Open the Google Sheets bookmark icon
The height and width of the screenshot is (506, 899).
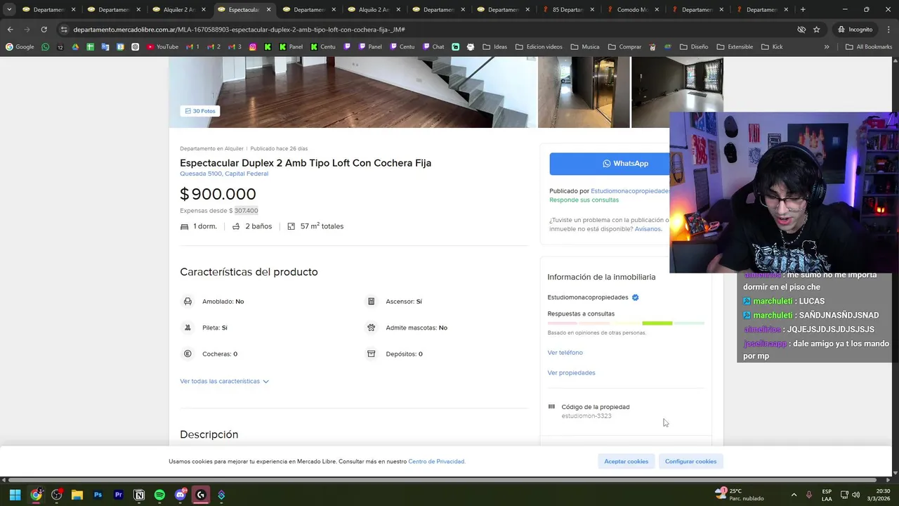point(91,47)
